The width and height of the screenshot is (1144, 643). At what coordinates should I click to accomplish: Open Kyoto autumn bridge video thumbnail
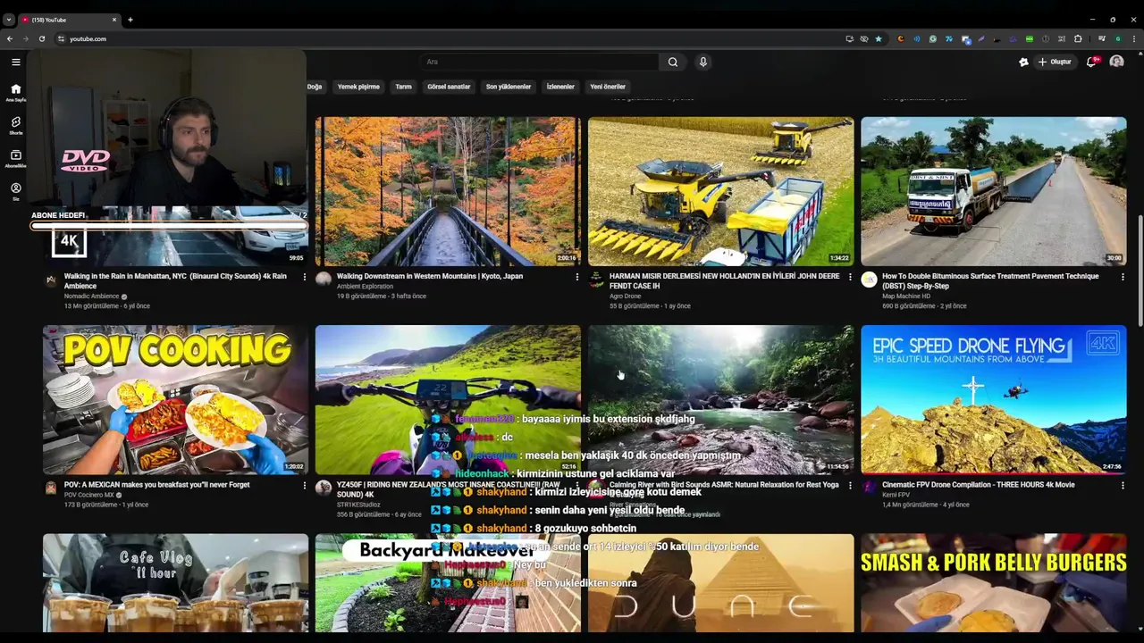click(x=448, y=191)
